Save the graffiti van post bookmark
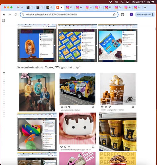The image size is (157, 165). tap(93, 107)
